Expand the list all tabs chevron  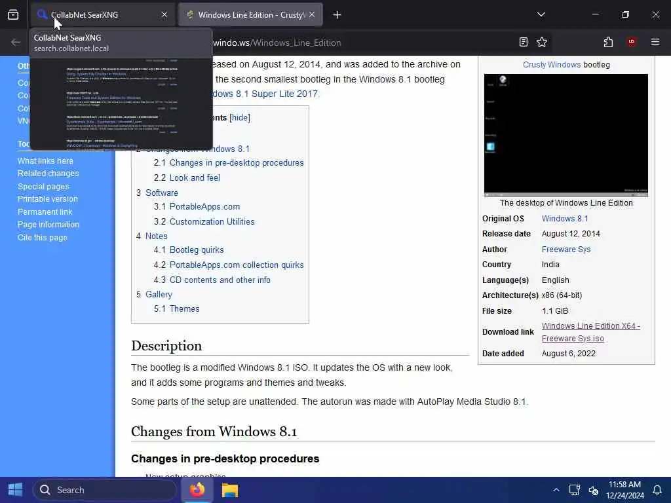pyautogui.click(x=541, y=14)
